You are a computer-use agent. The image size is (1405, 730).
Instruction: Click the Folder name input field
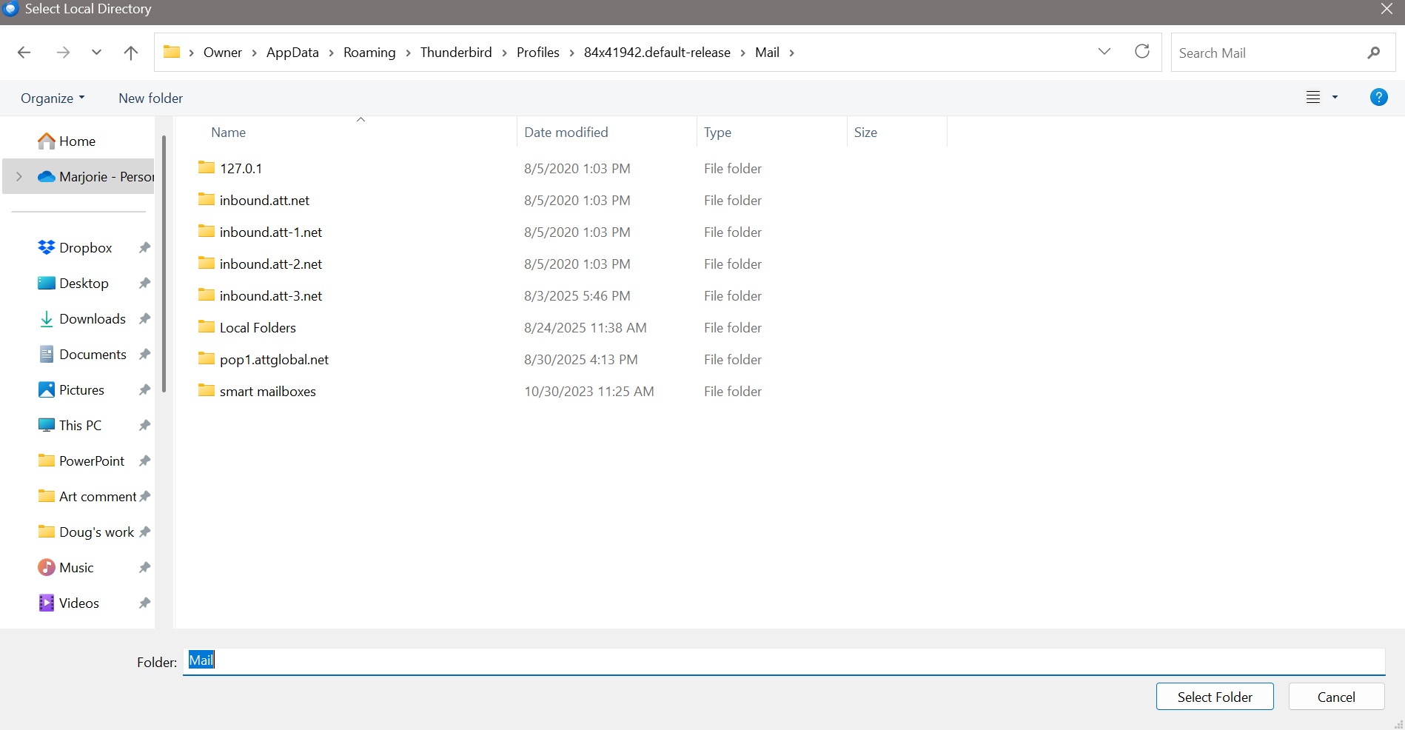[784, 661]
